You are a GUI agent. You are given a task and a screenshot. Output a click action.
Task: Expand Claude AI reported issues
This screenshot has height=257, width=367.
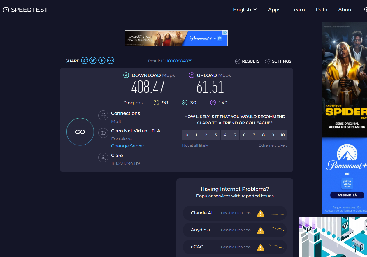[235, 213]
